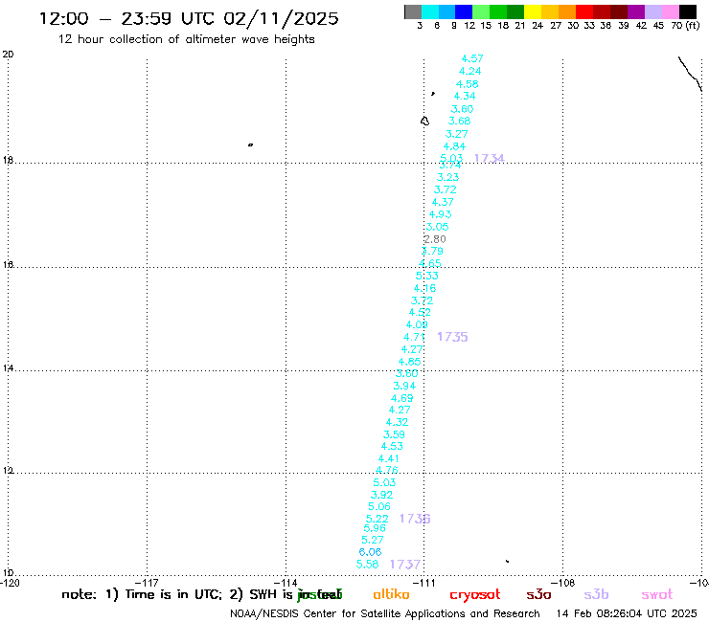Click the wave height value '5.58'
Viewport: 709px width, 622px height.
tap(368, 565)
